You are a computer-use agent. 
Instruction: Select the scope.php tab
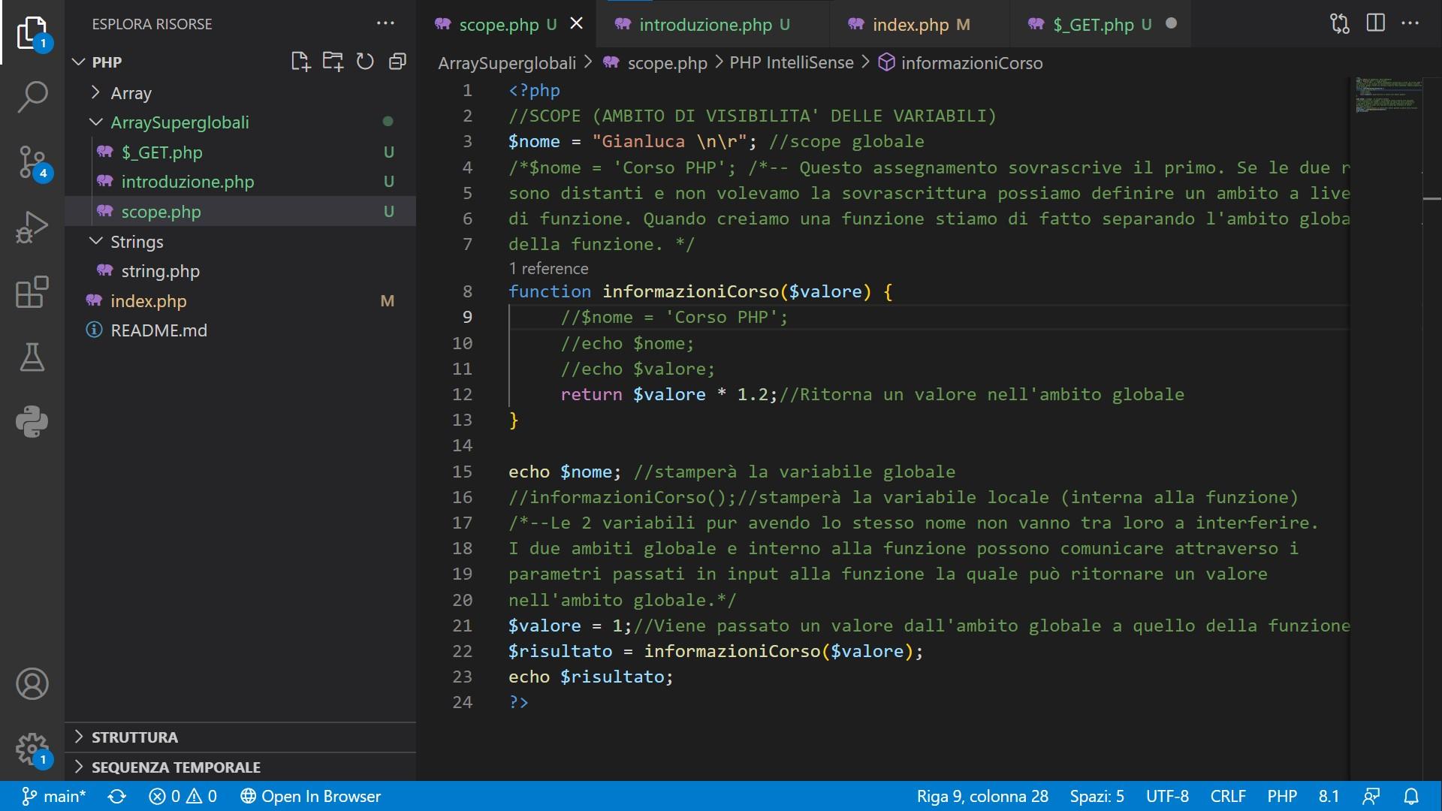pyautogui.click(x=499, y=24)
